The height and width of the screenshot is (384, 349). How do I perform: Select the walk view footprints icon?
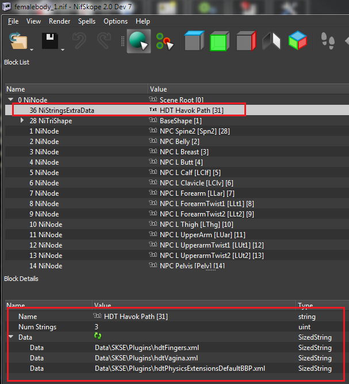(x=328, y=41)
